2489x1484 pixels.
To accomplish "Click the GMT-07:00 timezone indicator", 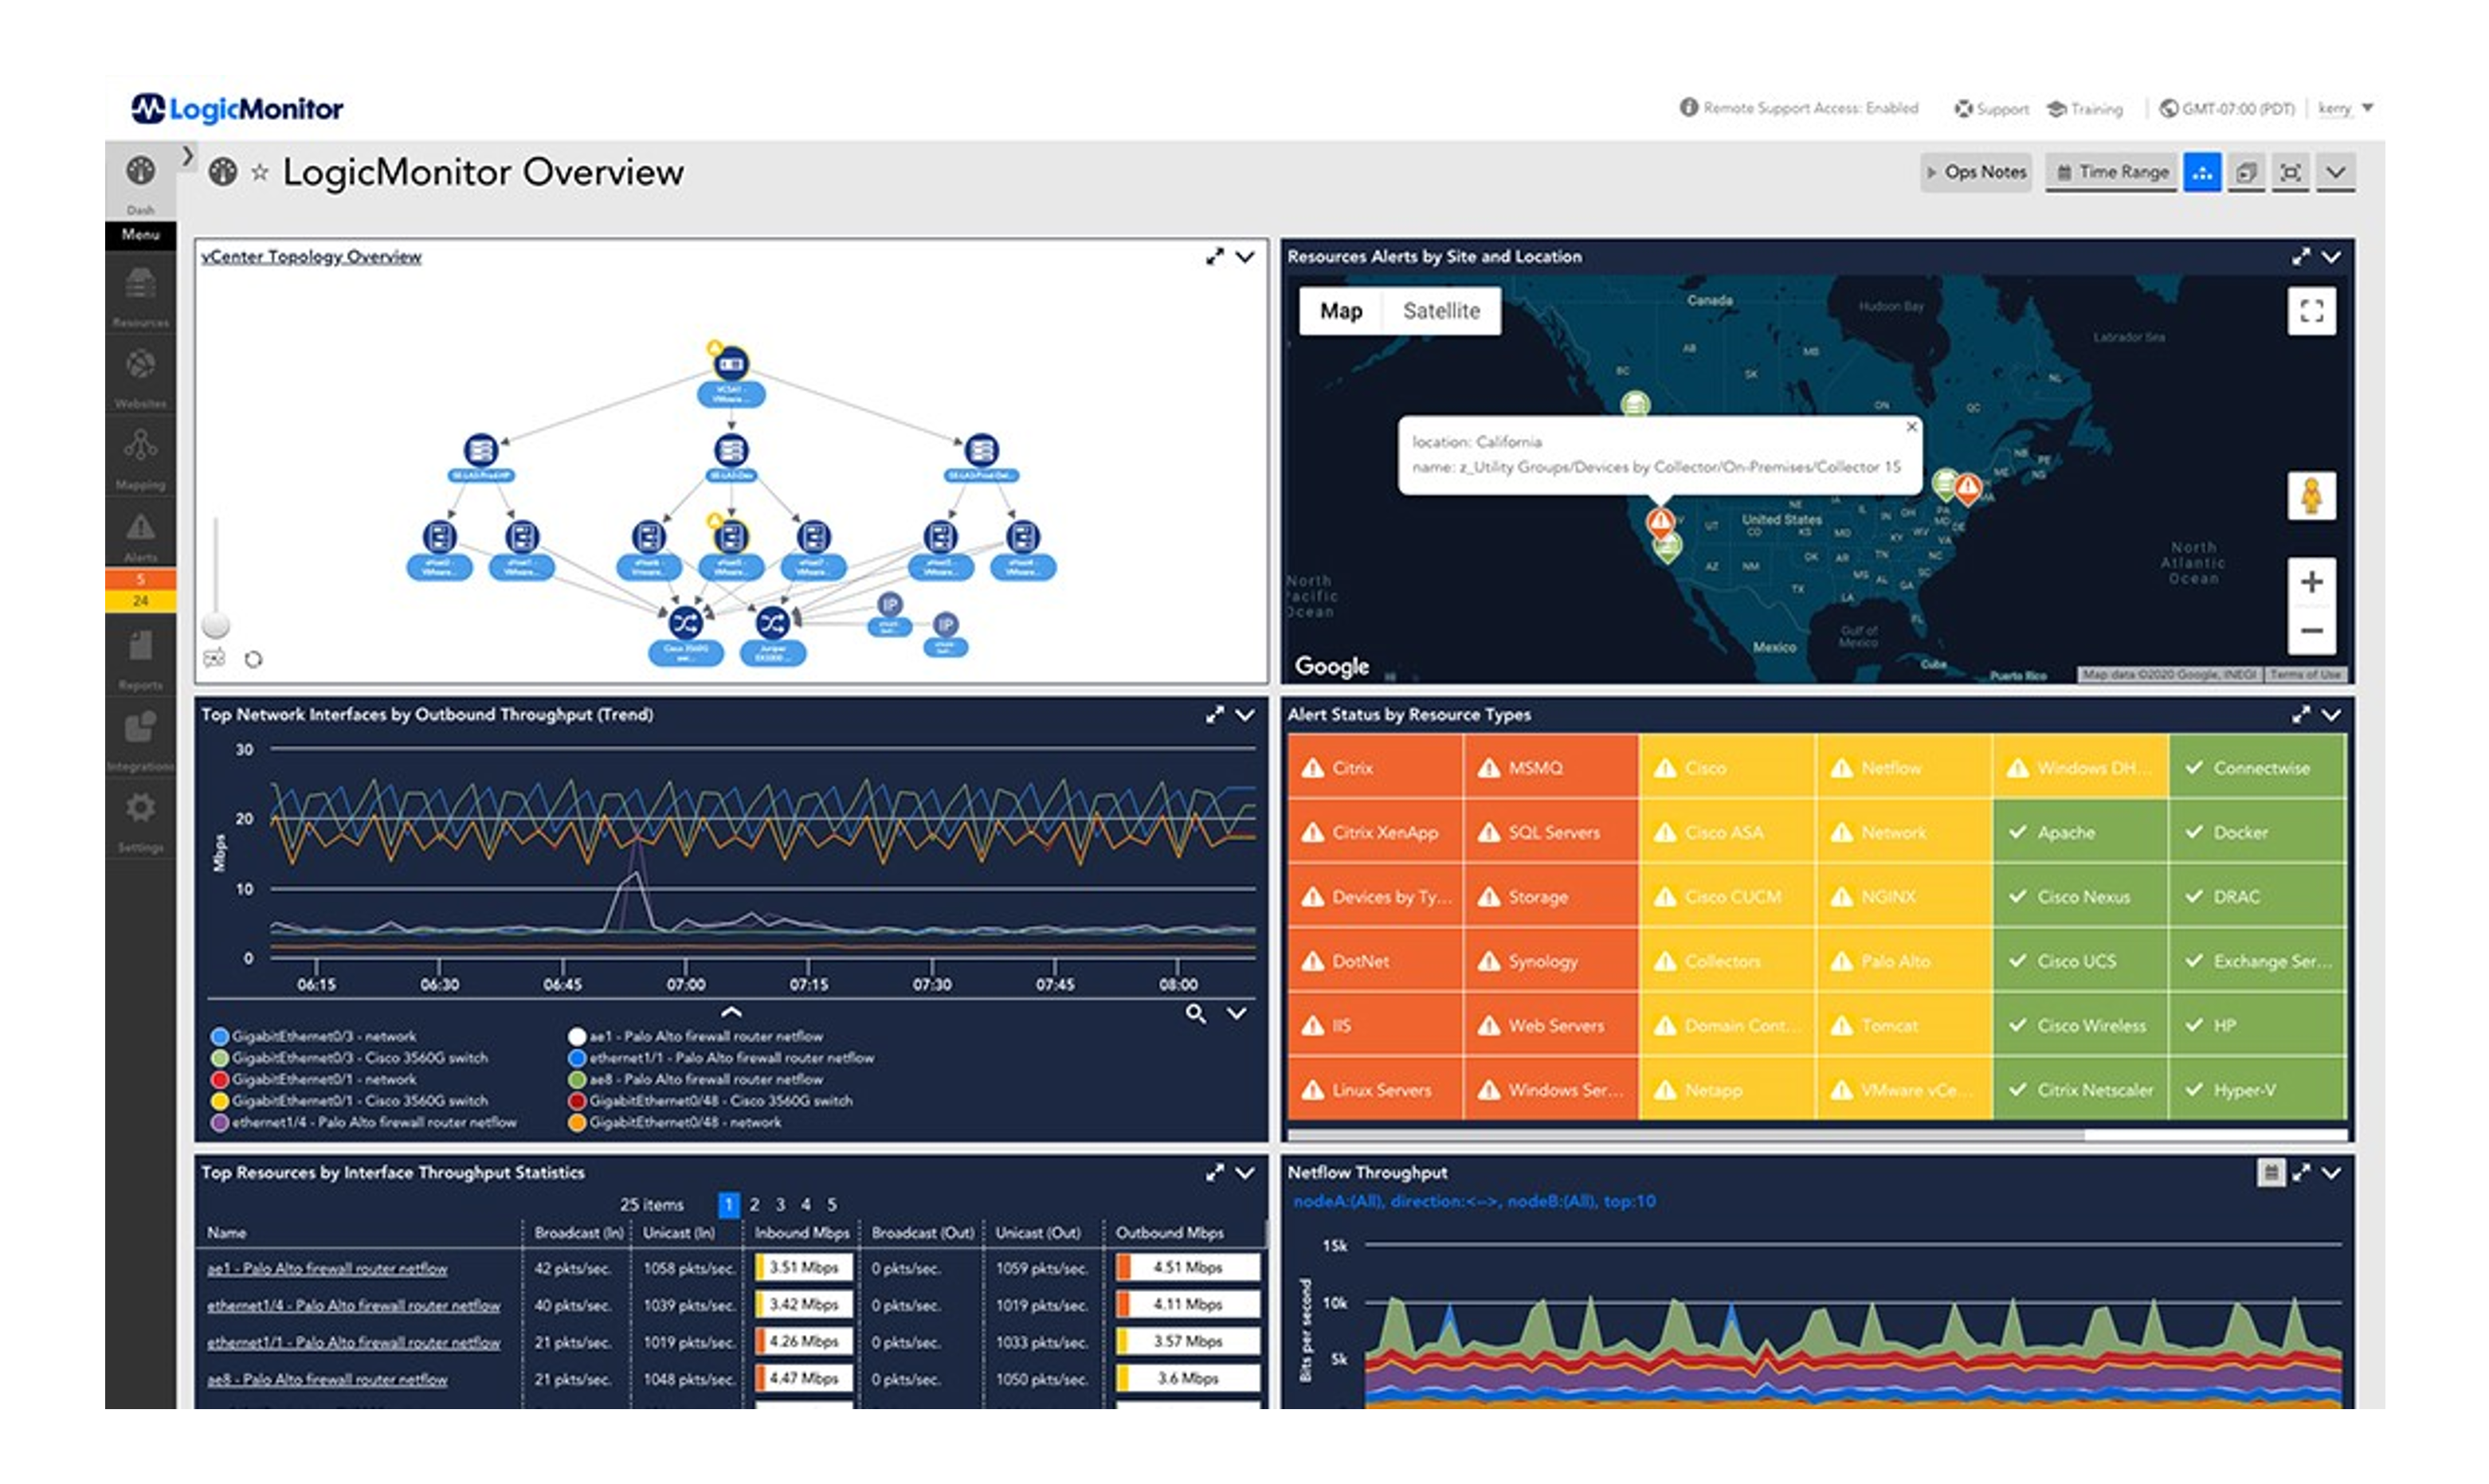I will pos(2227,108).
